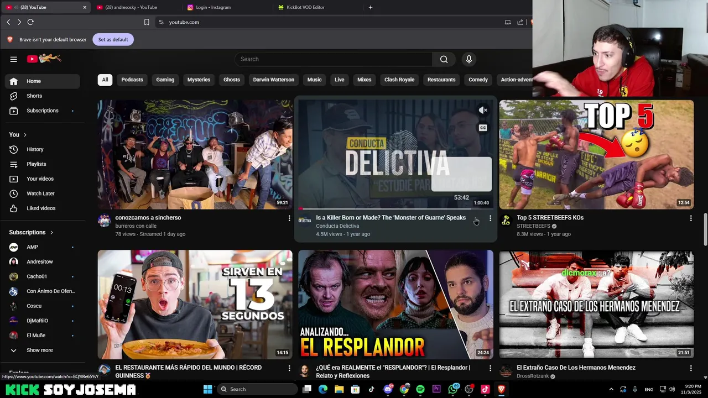The image size is (708, 398).
Task: Open Liked videos in sidebar
Action: pos(43,208)
